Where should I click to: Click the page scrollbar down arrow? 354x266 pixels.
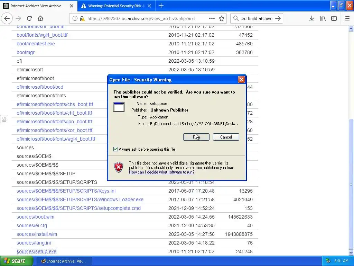point(351,252)
